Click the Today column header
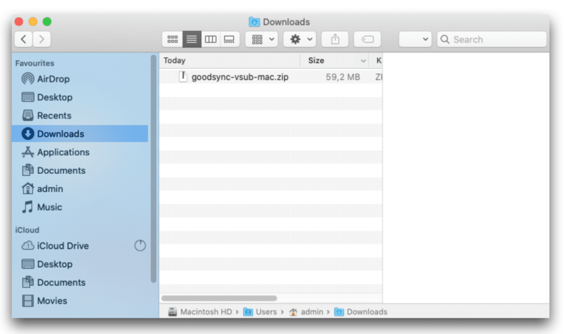The image size is (564, 334). click(x=229, y=60)
